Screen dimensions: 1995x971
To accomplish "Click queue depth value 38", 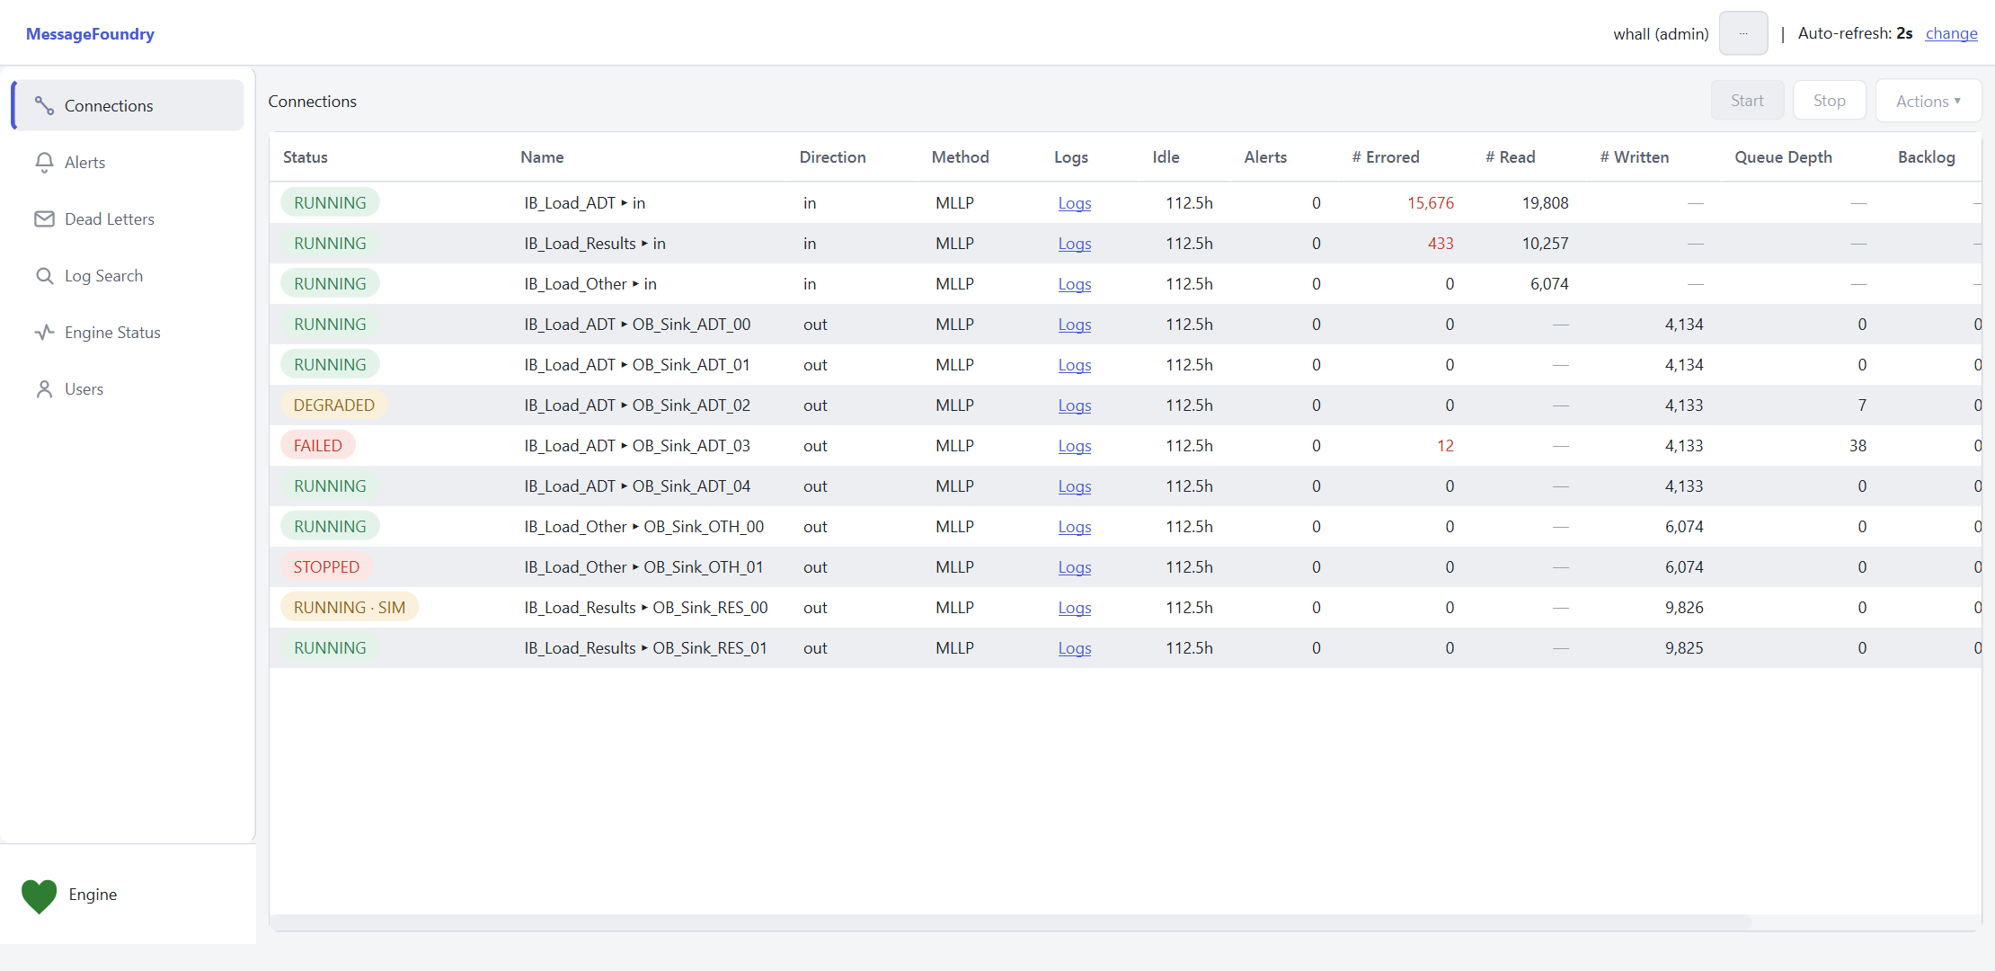I will 1858,446.
